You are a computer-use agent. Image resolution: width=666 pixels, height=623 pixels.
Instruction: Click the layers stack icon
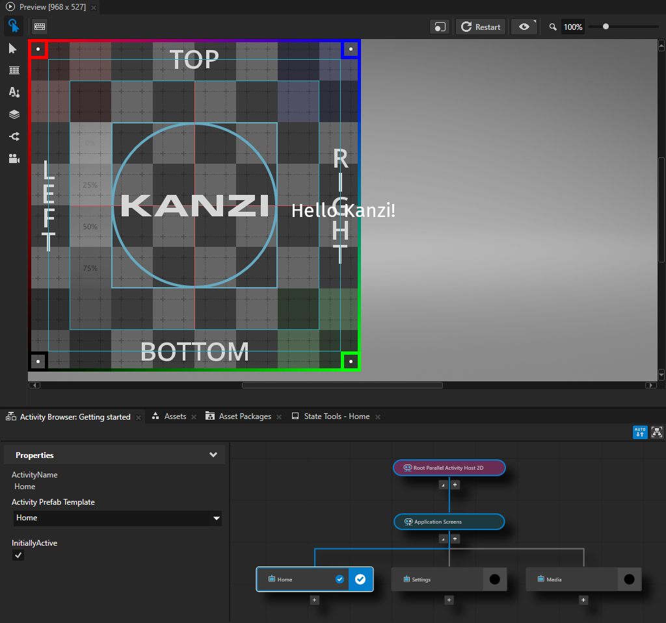(x=14, y=114)
